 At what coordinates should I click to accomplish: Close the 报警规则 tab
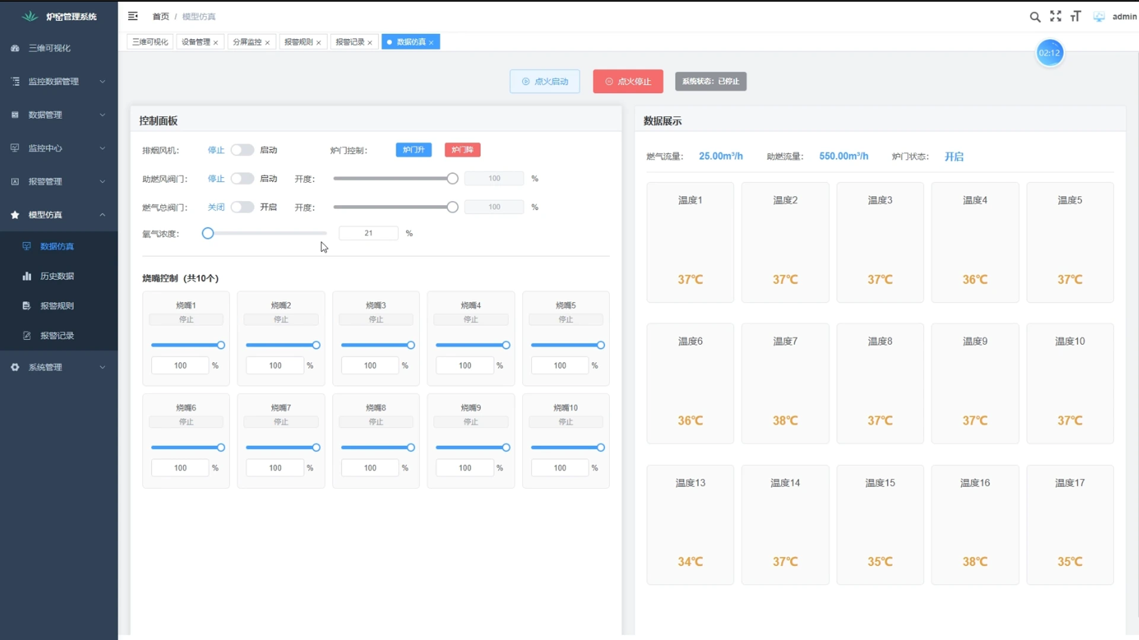click(319, 43)
